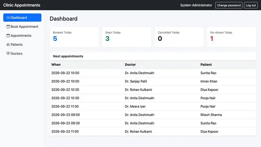Click the Next appointments panel header

coord(153,56)
